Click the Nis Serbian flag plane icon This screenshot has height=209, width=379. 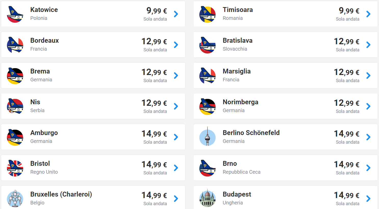click(15, 107)
